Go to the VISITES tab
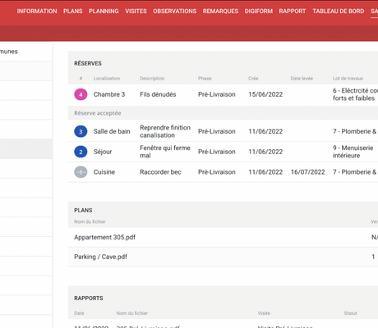This screenshot has height=328, width=378. 136,11
